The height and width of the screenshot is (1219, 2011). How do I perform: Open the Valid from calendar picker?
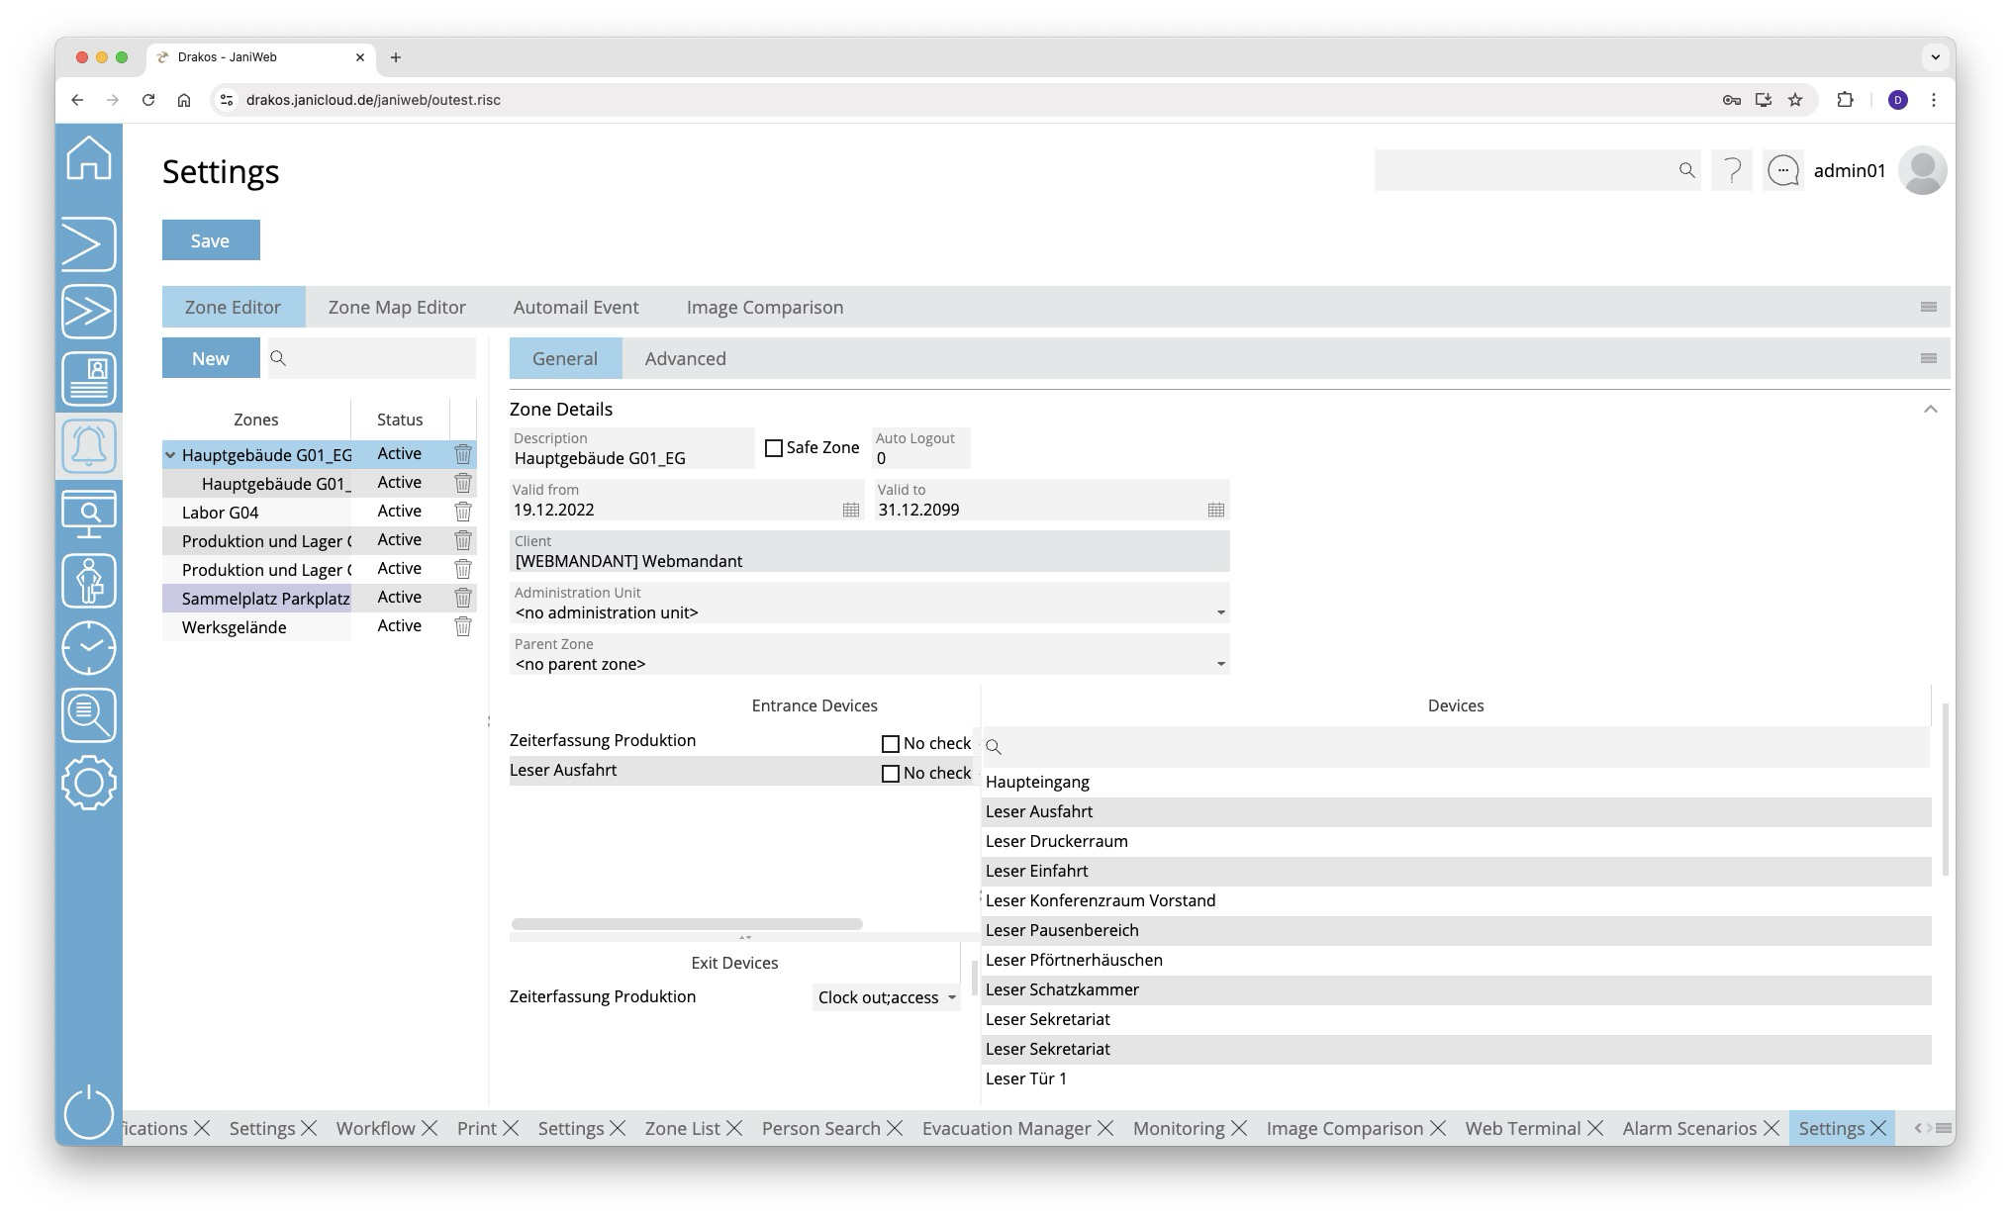coord(850,510)
